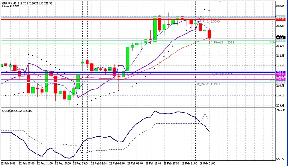Click the W_R1 212.5500 level label
Image resolution: width=288 pixels, height=166 pixels.
click(x=209, y=22)
